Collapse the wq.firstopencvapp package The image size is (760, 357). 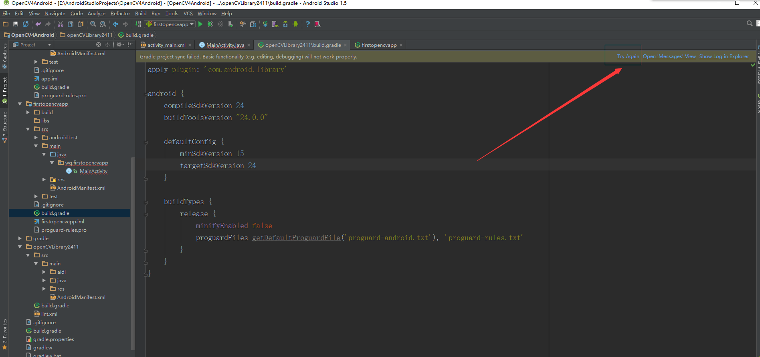tap(52, 163)
